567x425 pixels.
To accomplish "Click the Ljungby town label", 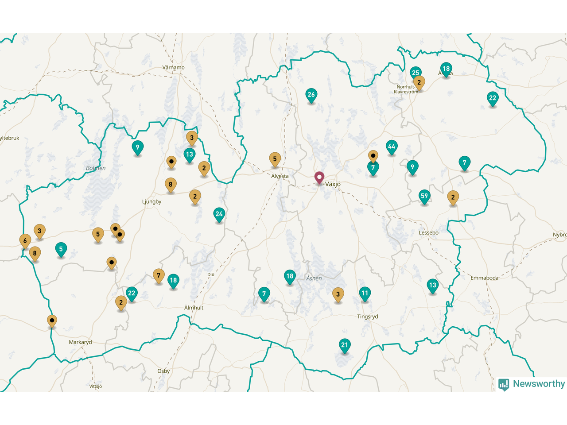I will click(x=151, y=202).
